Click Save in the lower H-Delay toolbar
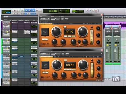The image size is (126, 94). [x=99, y=57]
